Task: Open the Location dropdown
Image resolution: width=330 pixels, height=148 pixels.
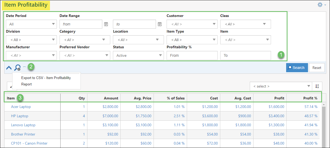Action: (138, 40)
